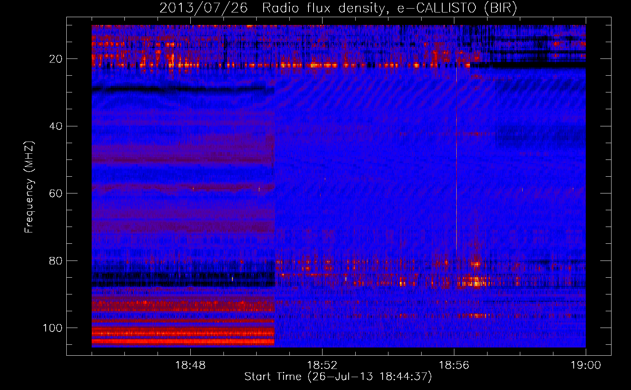Viewport: 631px width, 390px height.
Task: Click the 60 MHz frequency tick label
Action: (x=56, y=193)
